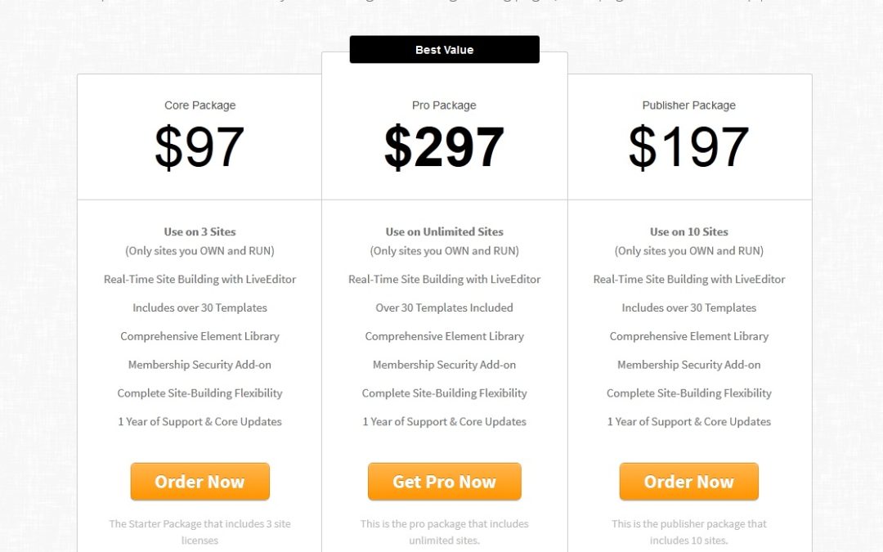Viewport: 883px width, 552px height.
Task: Select the Core Package title
Action: (x=200, y=105)
